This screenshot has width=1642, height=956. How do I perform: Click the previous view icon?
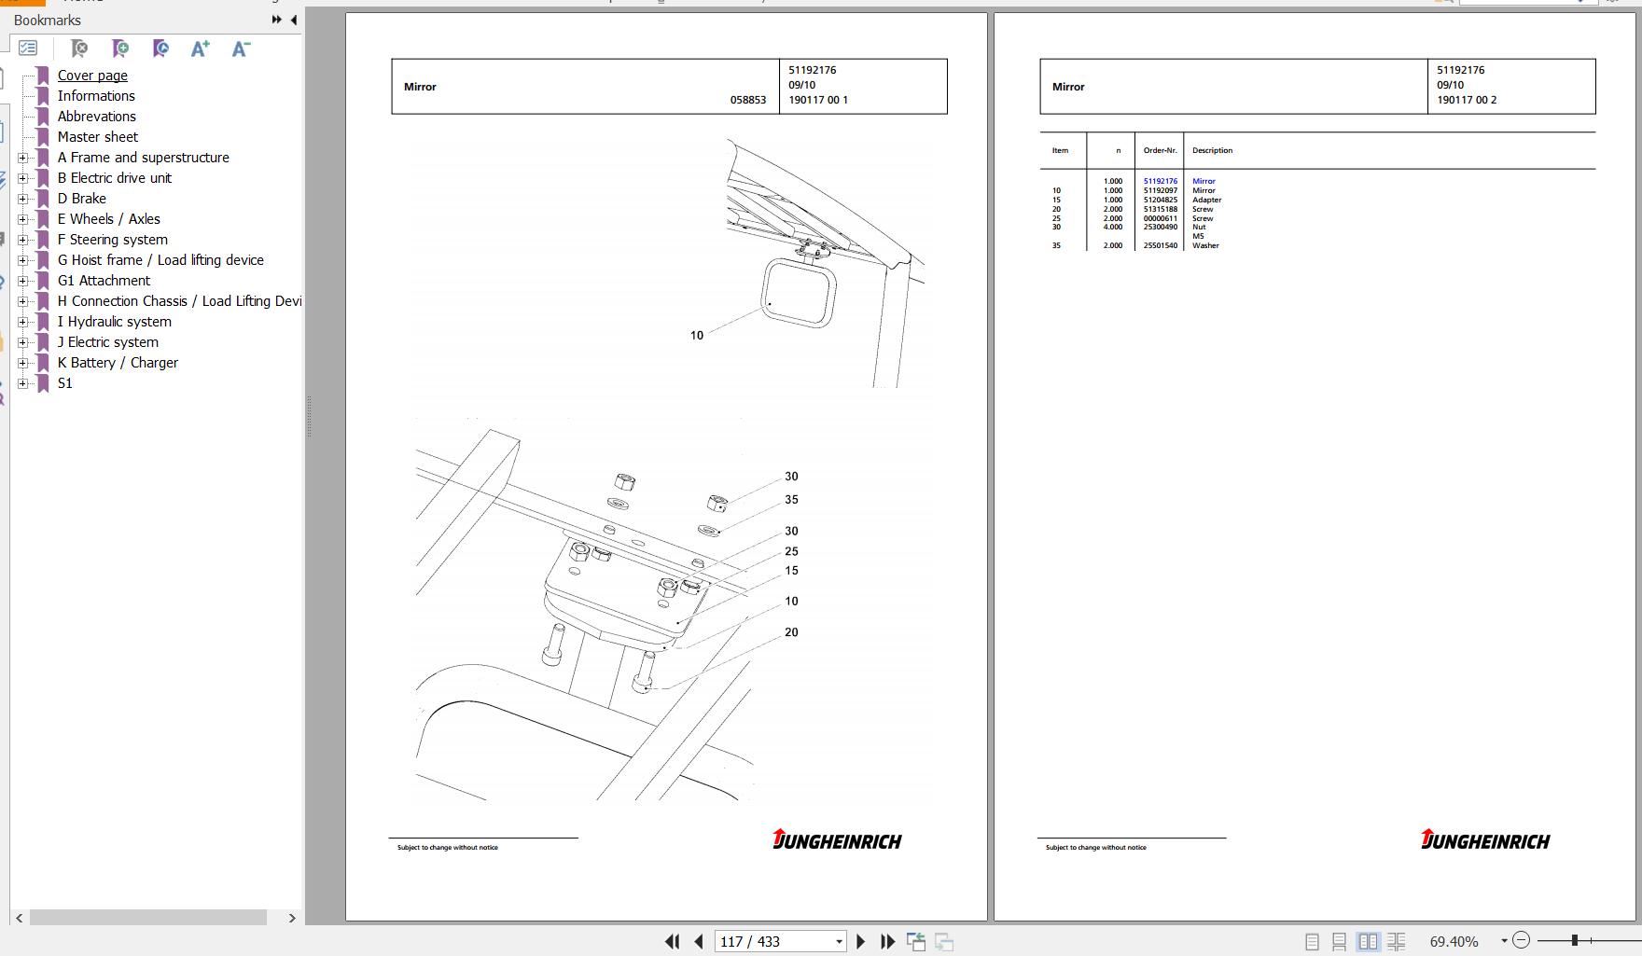(916, 941)
